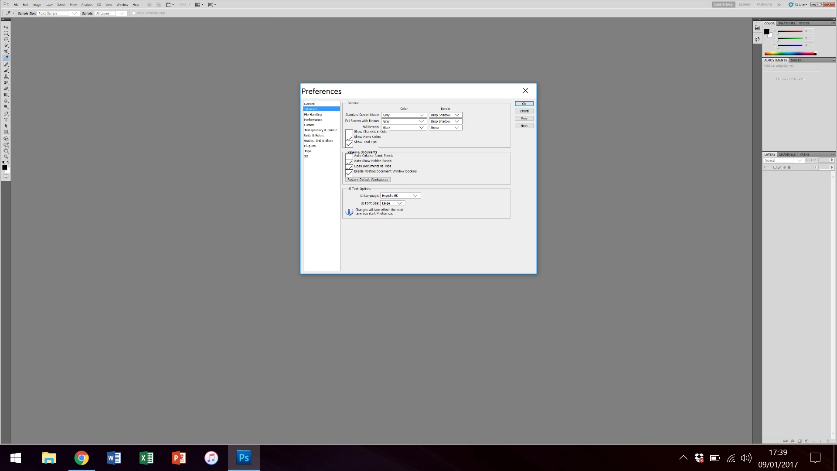837x471 pixels.
Task: Select the Crop tool
Action: click(x=6, y=51)
